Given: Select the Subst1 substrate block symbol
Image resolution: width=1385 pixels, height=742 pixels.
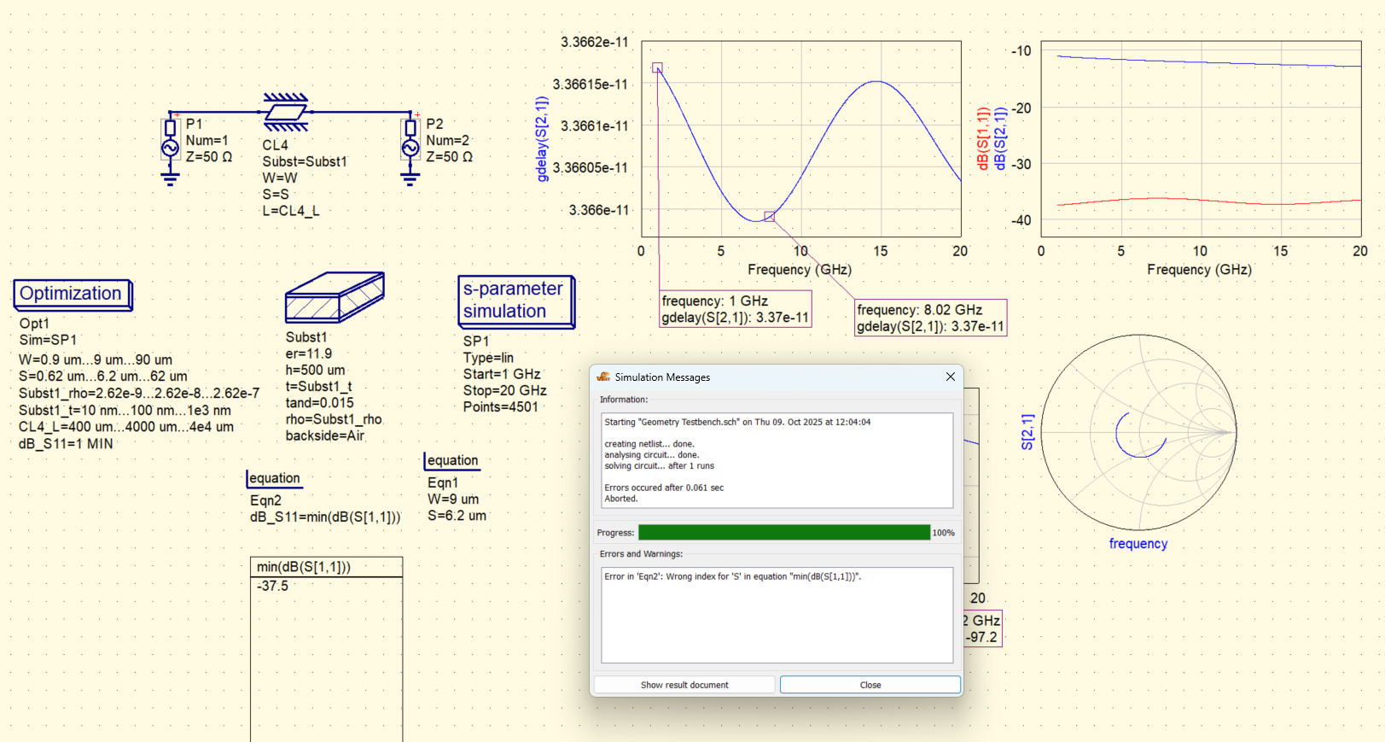Looking at the screenshot, I should coord(335,298).
